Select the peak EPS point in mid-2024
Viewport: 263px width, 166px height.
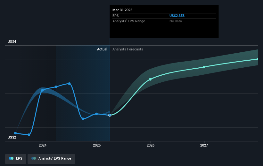pos(69,84)
